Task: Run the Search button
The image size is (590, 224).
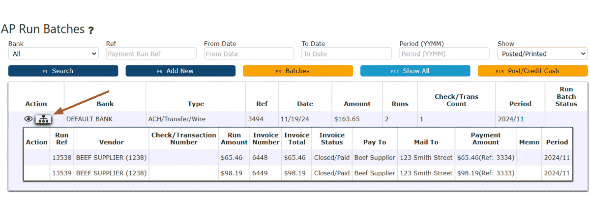Action: [x=63, y=71]
